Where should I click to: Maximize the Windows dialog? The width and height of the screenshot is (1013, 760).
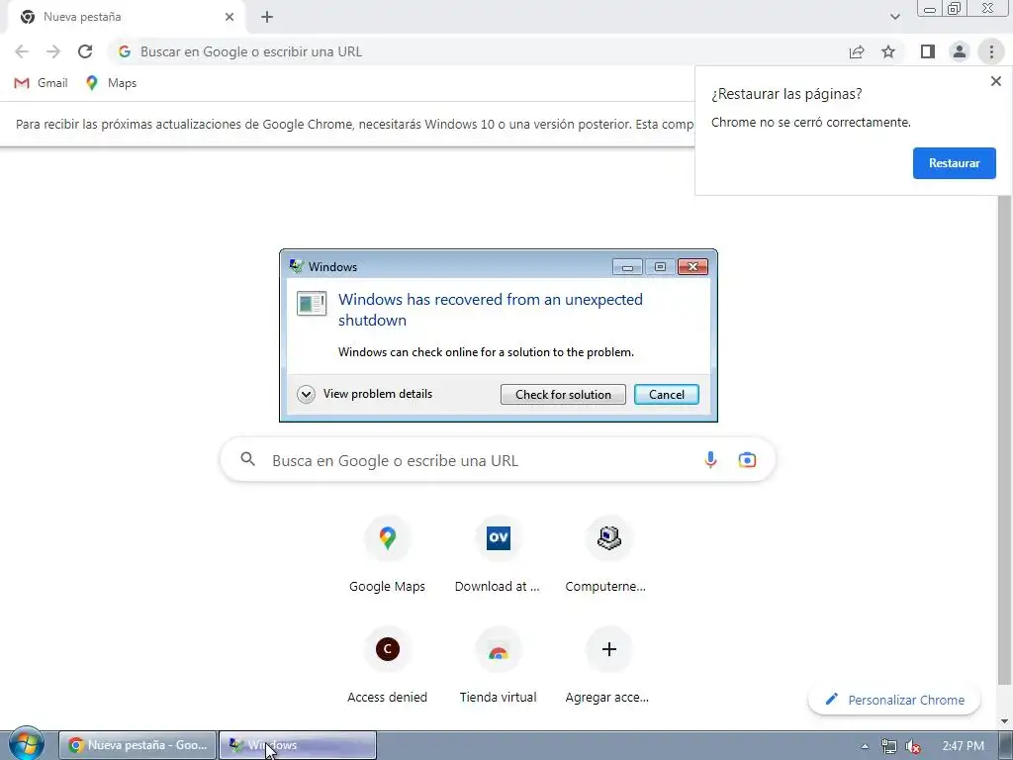660,267
